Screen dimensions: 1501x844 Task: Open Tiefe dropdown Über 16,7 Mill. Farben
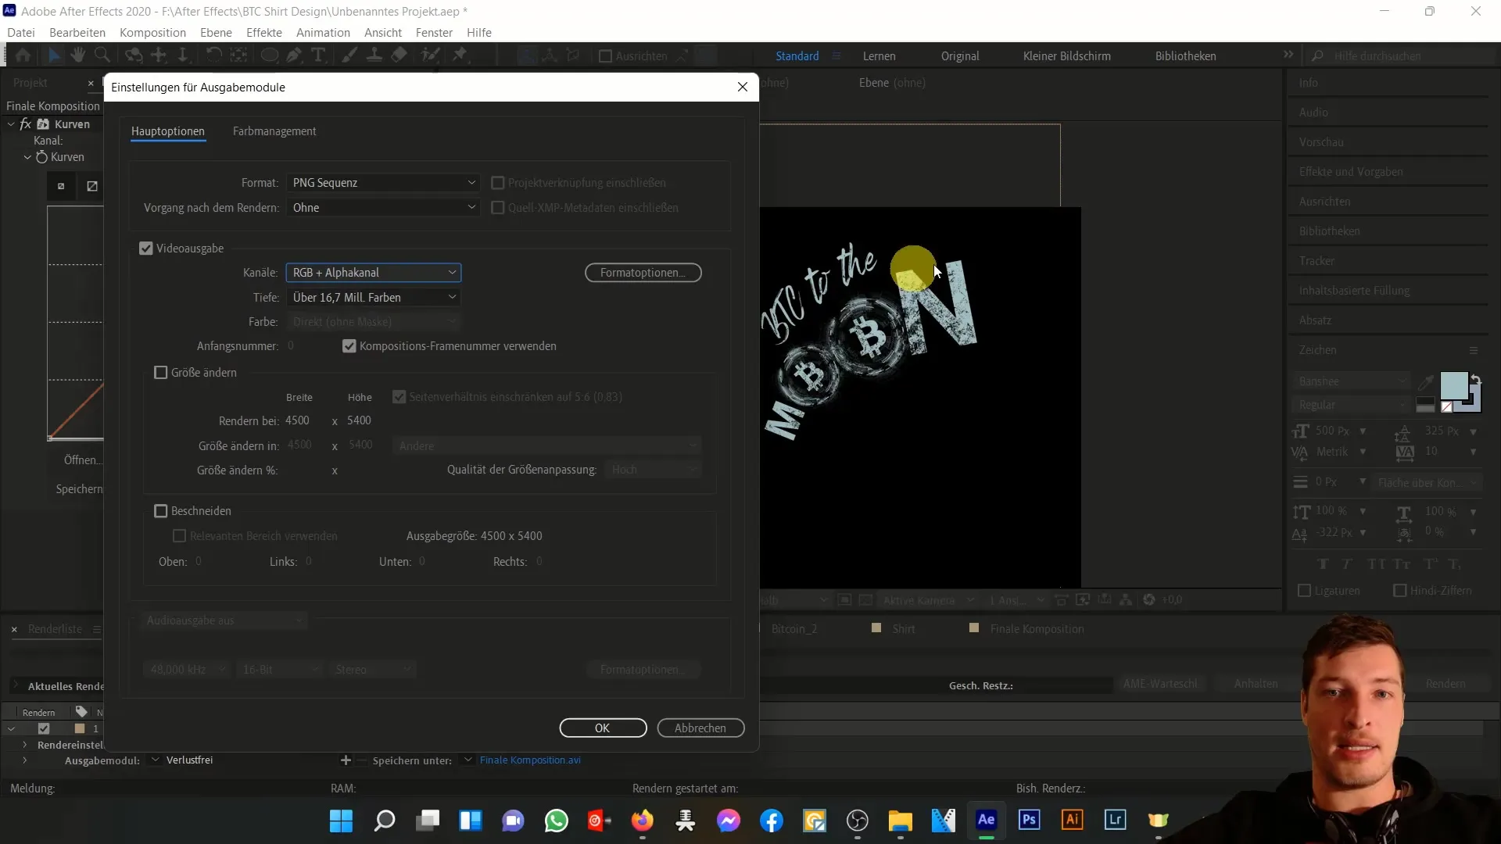pyautogui.click(x=371, y=297)
